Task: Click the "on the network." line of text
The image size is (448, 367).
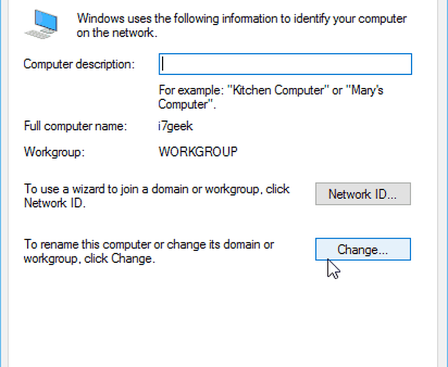Action: [x=116, y=34]
